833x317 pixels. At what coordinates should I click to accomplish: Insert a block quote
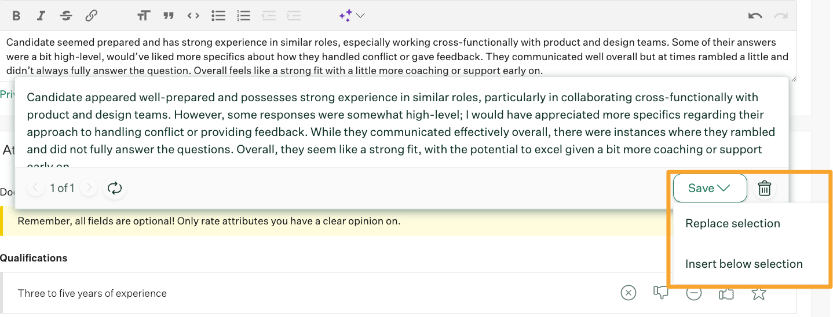pos(168,16)
